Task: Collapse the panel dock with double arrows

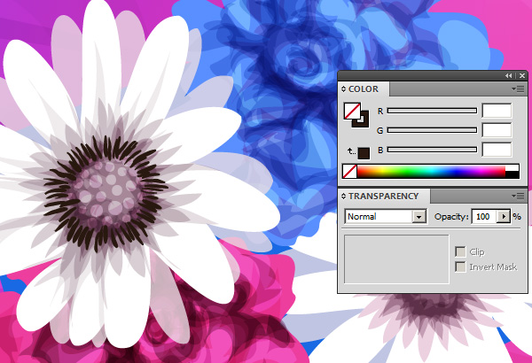Action: tap(508, 76)
